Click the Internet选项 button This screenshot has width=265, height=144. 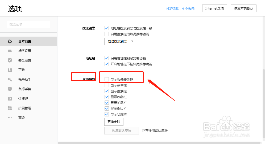click(x=214, y=8)
